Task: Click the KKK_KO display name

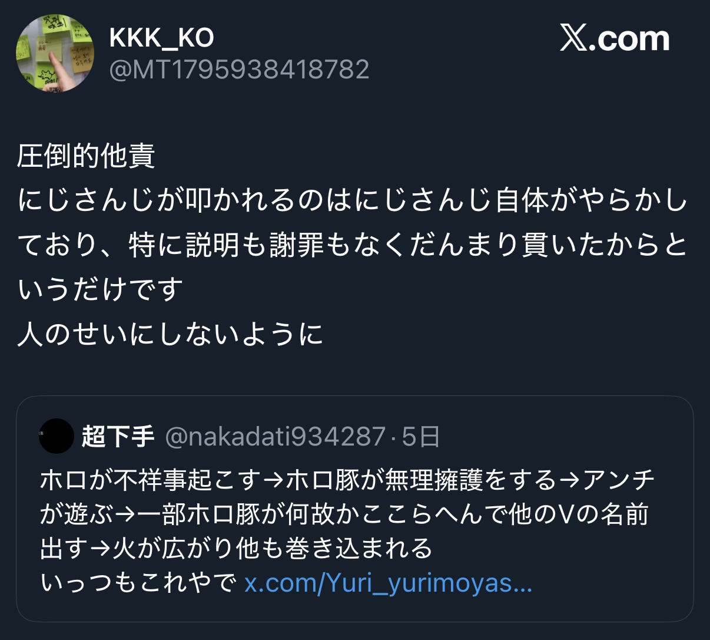Action: point(162,39)
